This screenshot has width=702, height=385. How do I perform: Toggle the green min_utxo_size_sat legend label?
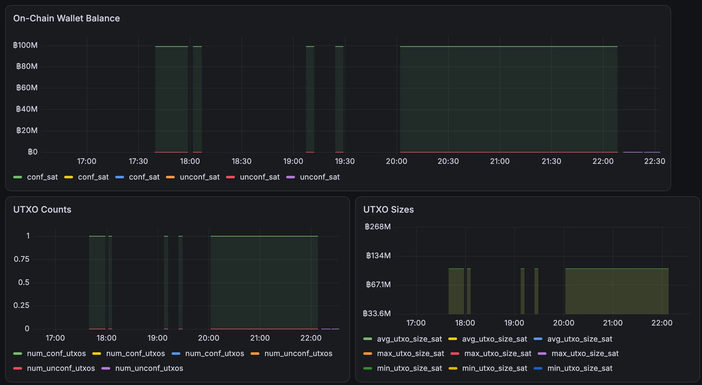pos(410,368)
